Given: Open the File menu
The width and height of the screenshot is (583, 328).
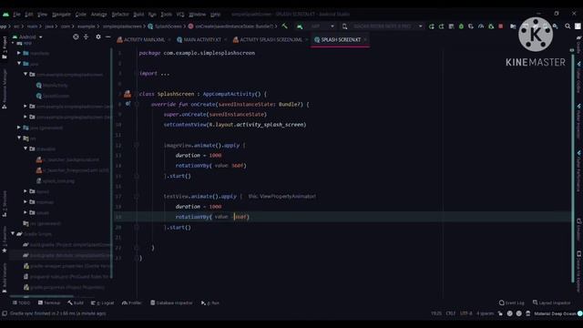Looking at the screenshot, I should coord(16,15).
